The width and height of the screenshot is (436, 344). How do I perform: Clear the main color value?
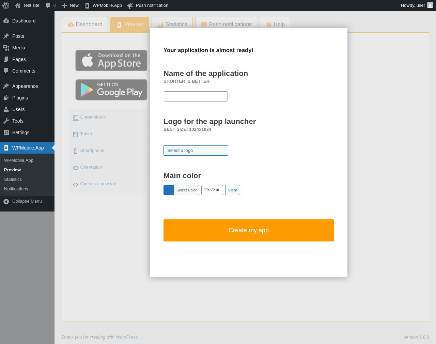233,190
